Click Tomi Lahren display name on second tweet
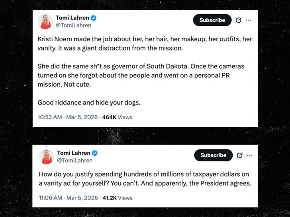Screen dimensions: 290x217 click(74, 153)
